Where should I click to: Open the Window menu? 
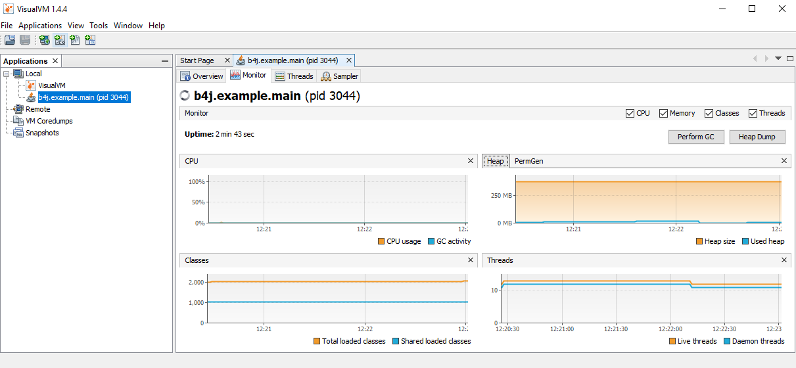click(x=128, y=26)
